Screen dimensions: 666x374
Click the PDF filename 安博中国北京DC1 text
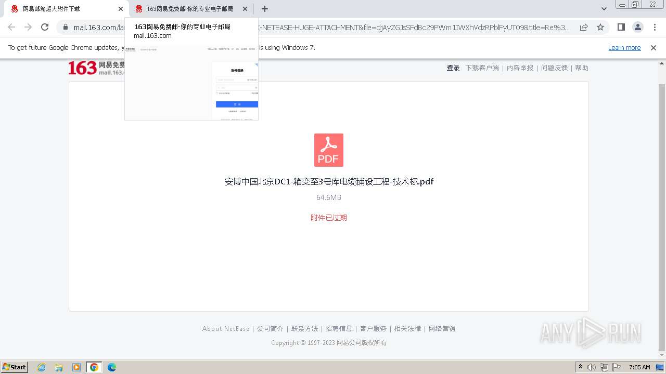coord(329,181)
